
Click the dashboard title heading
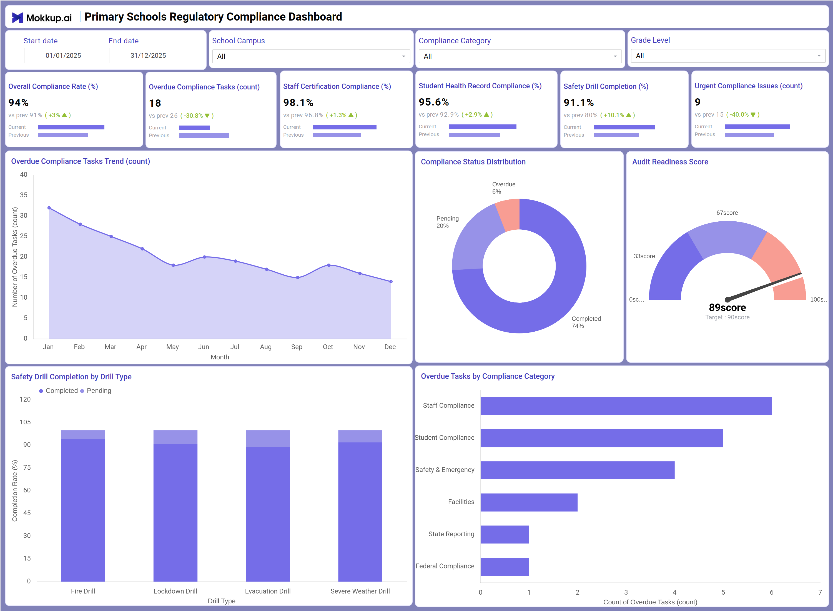pos(213,17)
